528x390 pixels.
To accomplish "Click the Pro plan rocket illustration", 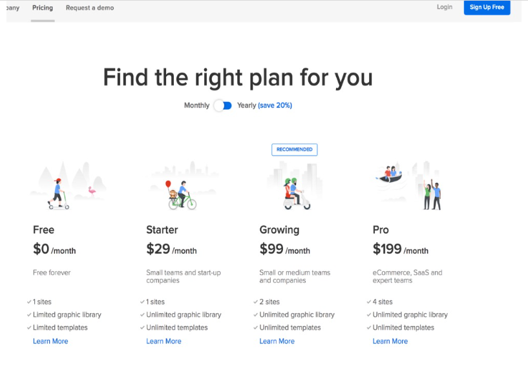I will click(409, 186).
